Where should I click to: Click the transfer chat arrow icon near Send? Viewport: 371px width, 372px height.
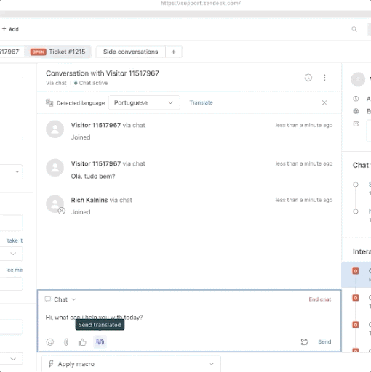305,342
